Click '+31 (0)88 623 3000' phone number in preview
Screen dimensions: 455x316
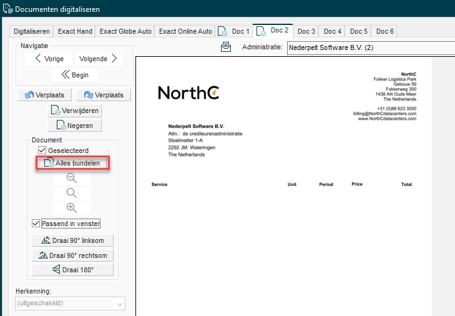[x=397, y=109]
